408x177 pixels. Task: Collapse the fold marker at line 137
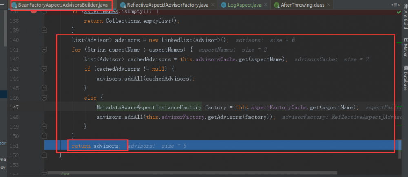click(x=44, y=12)
